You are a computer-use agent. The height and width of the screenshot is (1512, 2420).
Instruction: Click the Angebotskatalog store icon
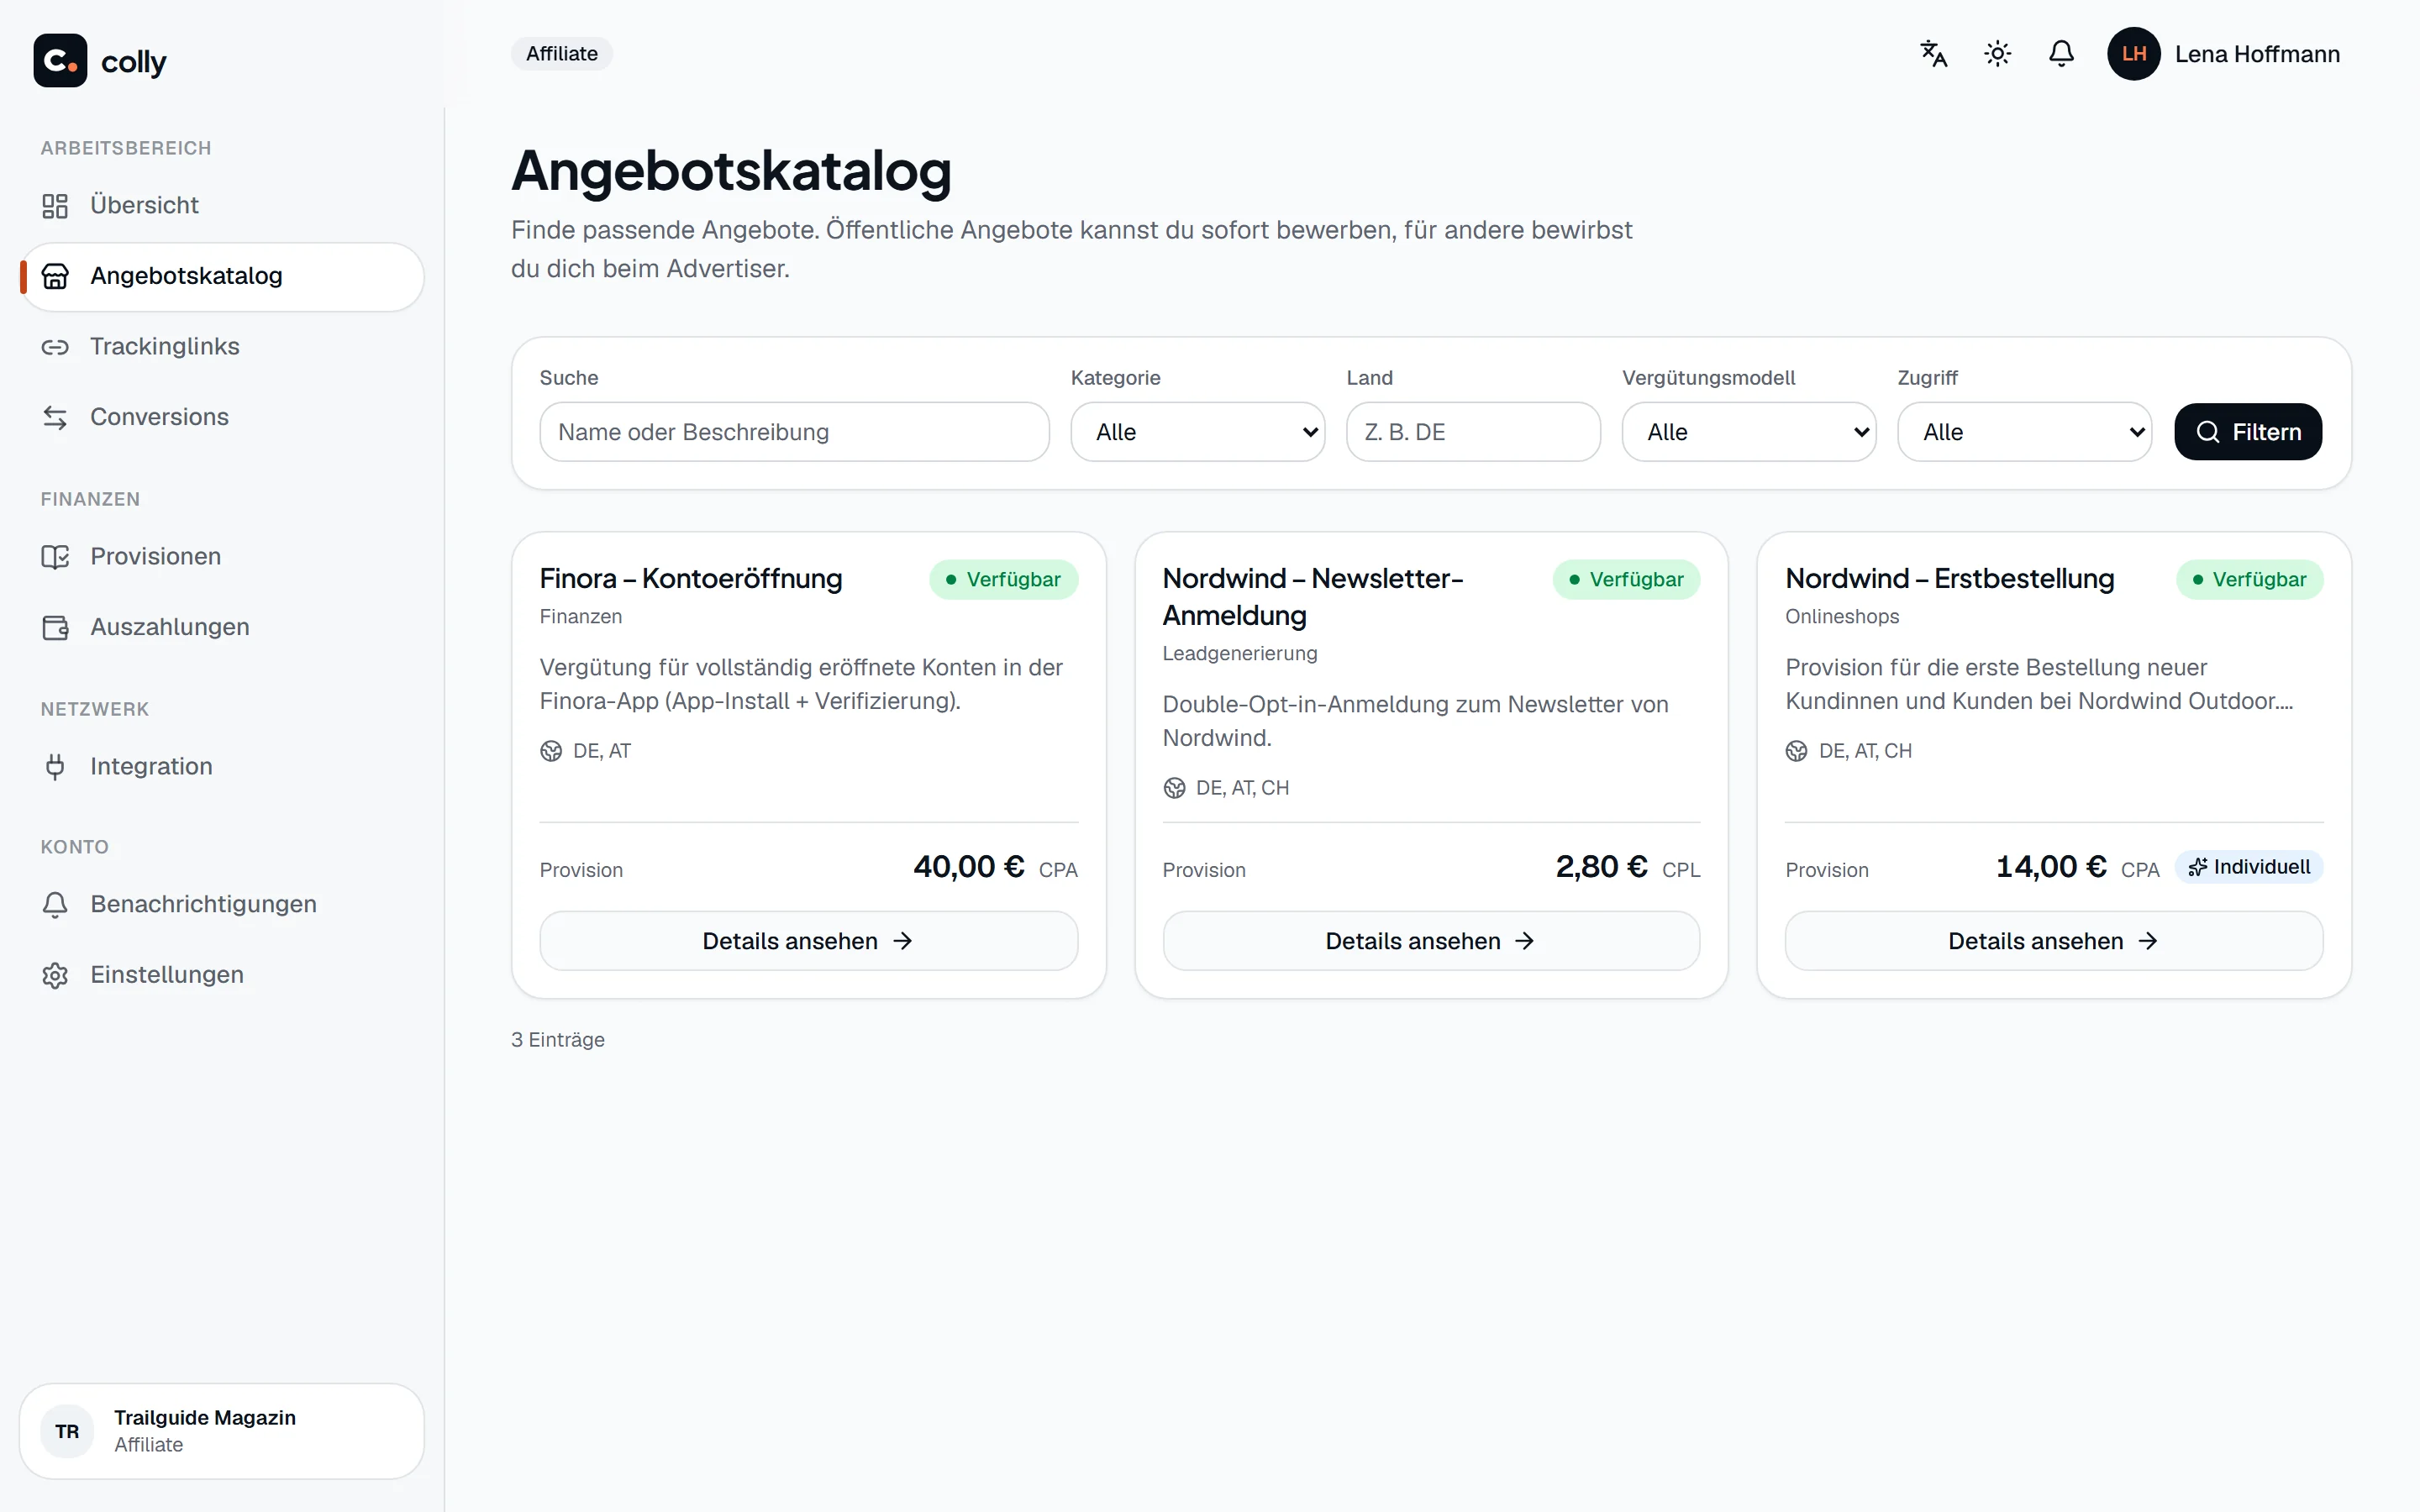pyautogui.click(x=55, y=276)
